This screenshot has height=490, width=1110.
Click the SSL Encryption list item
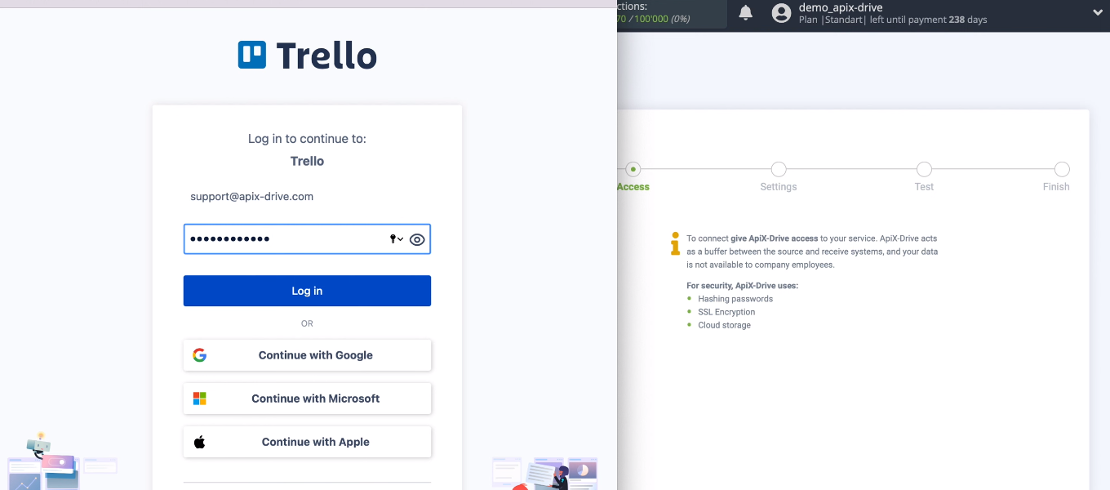pos(726,312)
